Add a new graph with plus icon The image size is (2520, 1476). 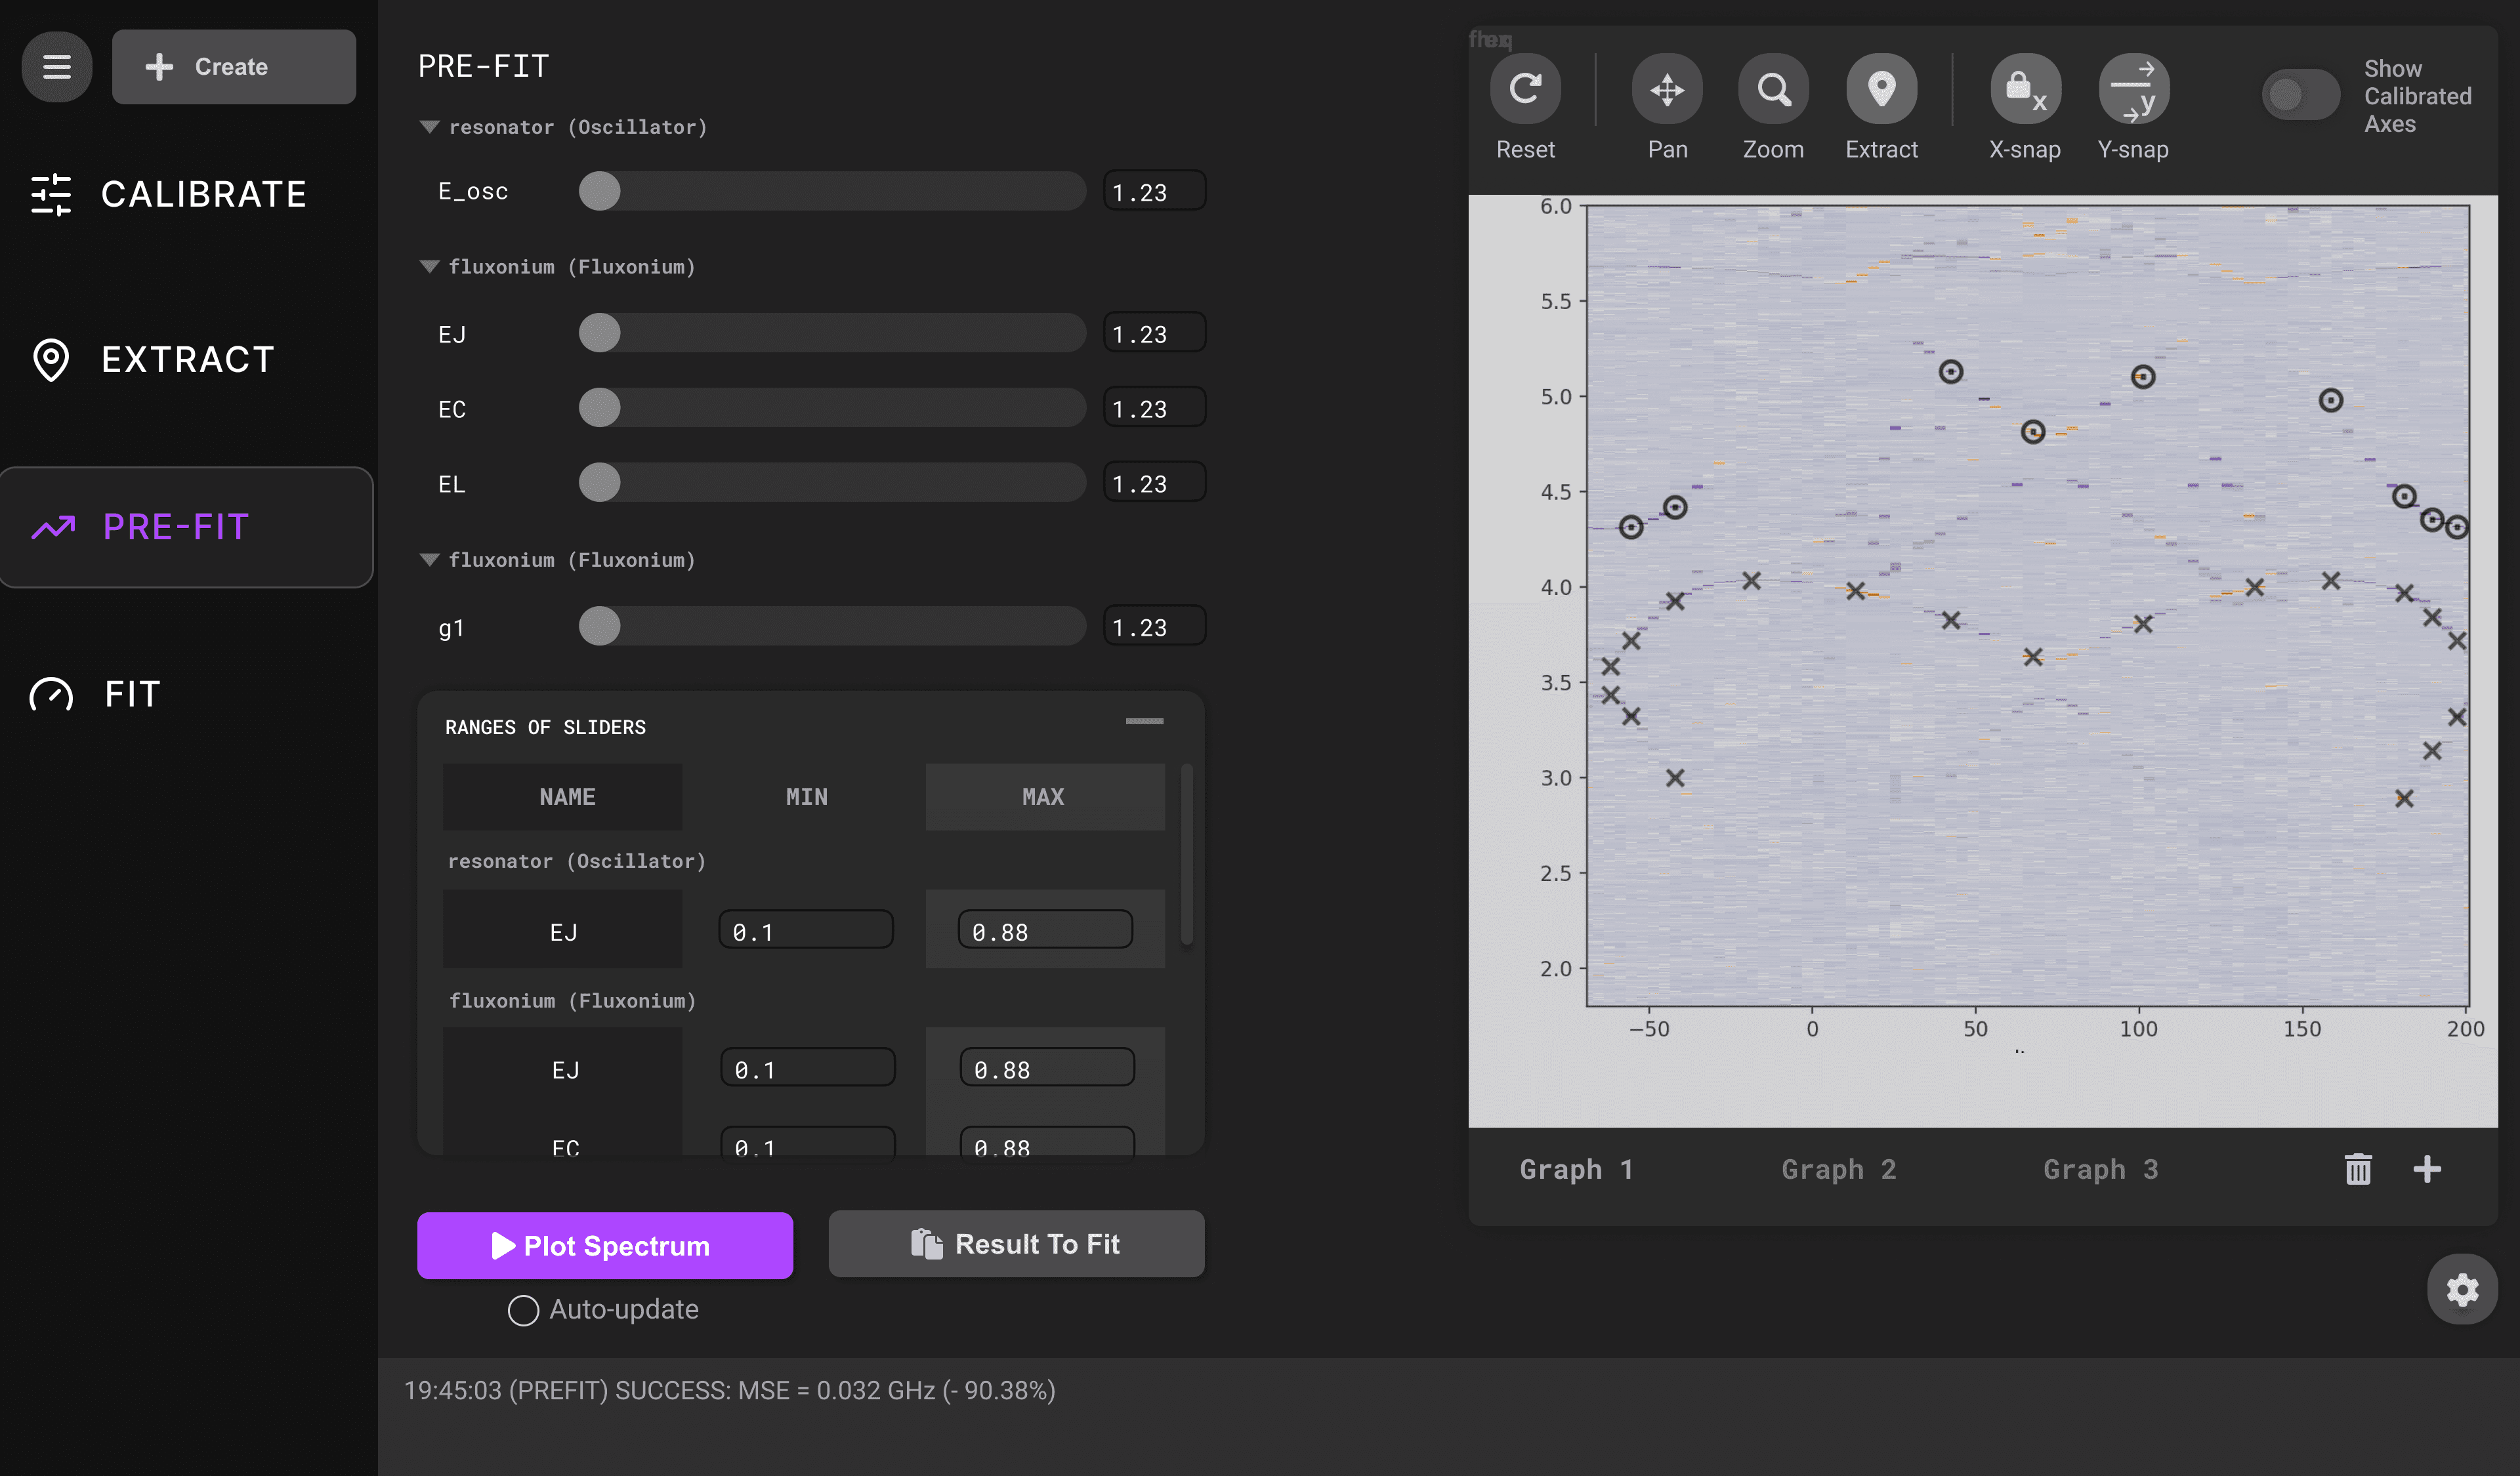pos(2427,1168)
